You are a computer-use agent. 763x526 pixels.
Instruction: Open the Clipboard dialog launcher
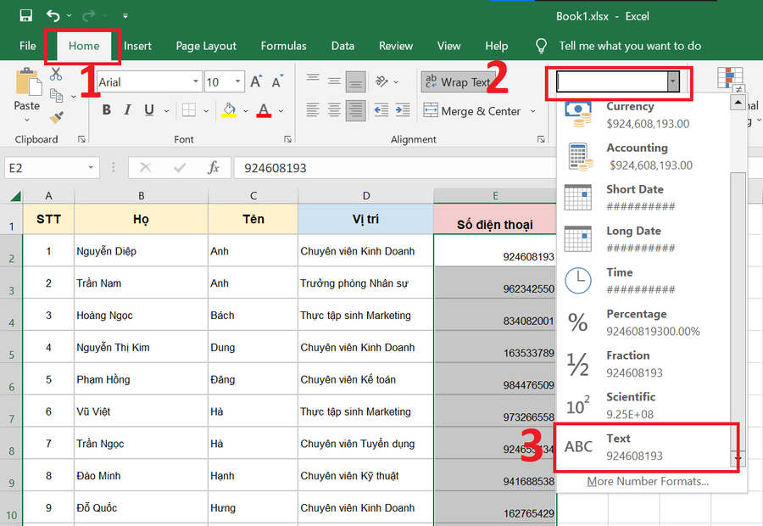click(x=81, y=139)
